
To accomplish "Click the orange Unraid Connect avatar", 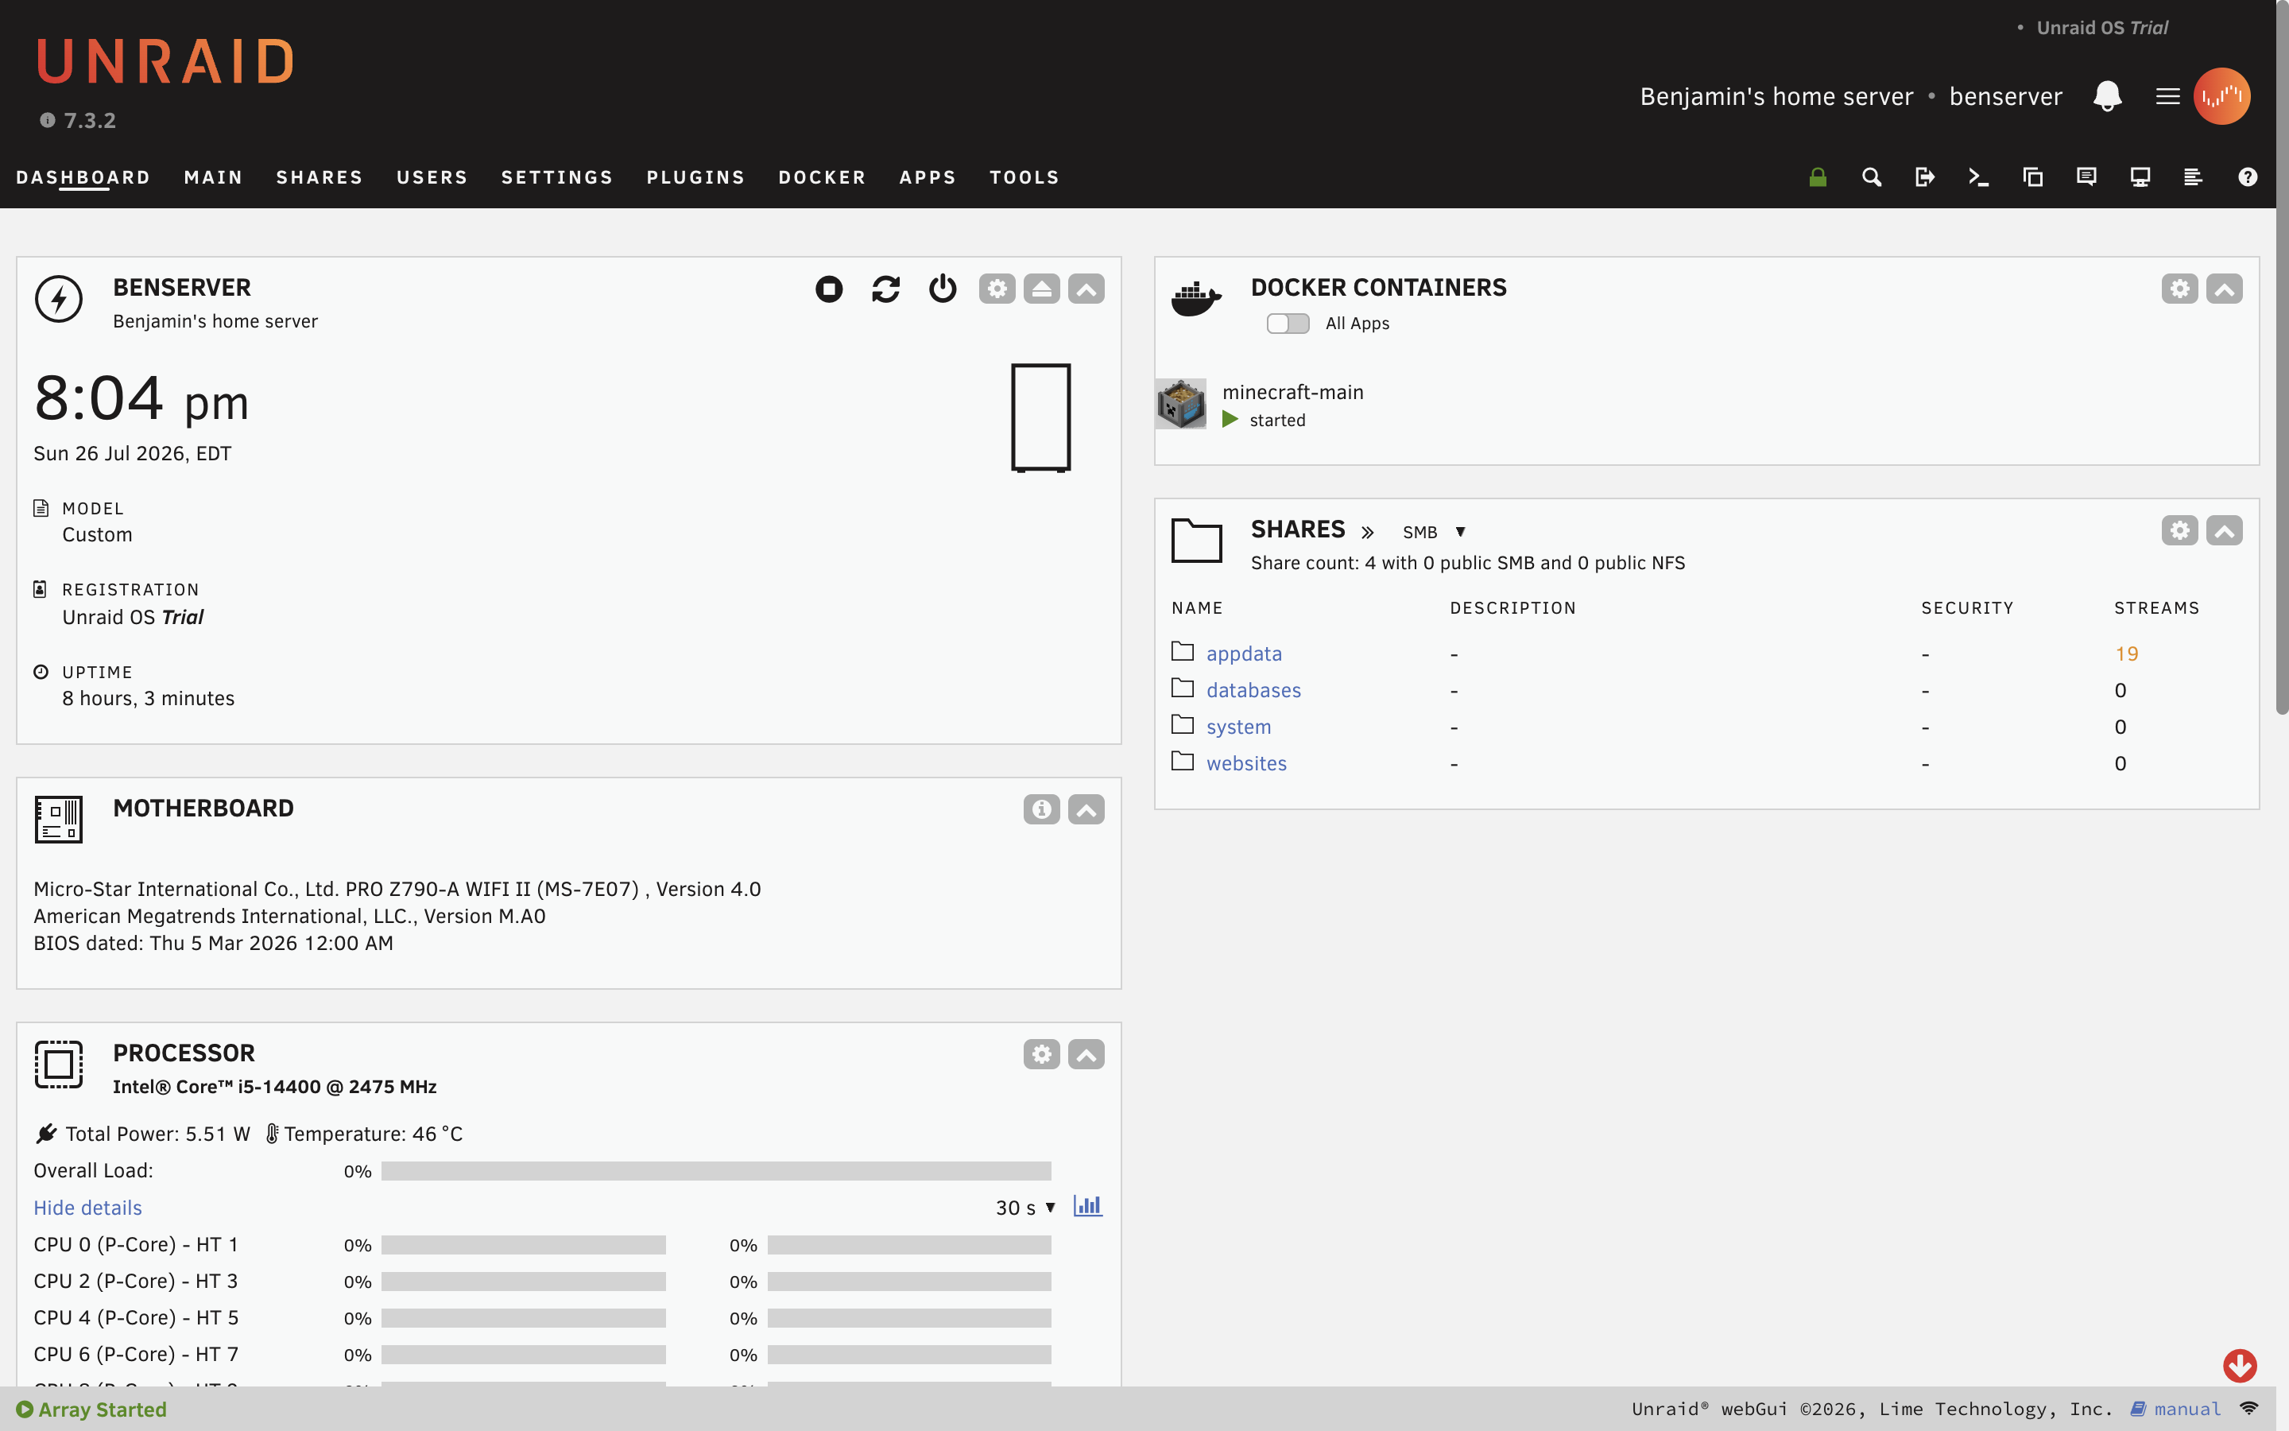I will click(2221, 96).
